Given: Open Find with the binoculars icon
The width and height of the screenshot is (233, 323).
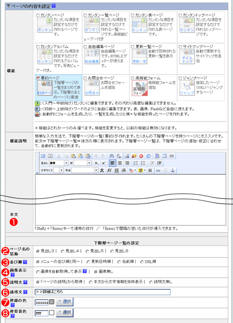Looking at the screenshot, I should click(111, 156).
